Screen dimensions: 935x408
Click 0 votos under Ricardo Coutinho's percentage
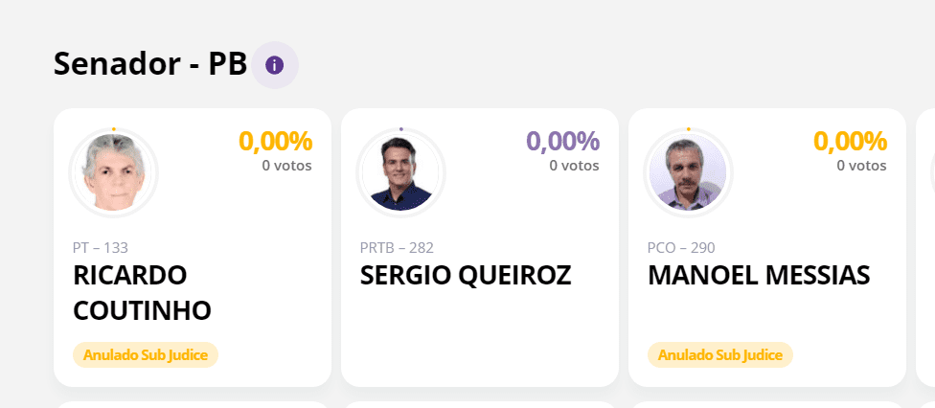(286, 166)
